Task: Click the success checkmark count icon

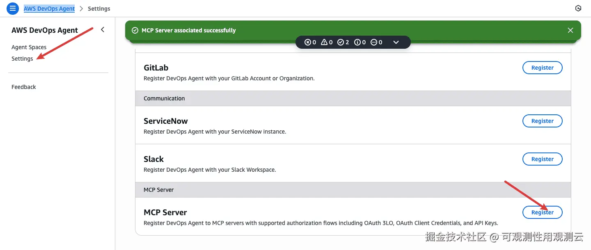Action: 340,42
